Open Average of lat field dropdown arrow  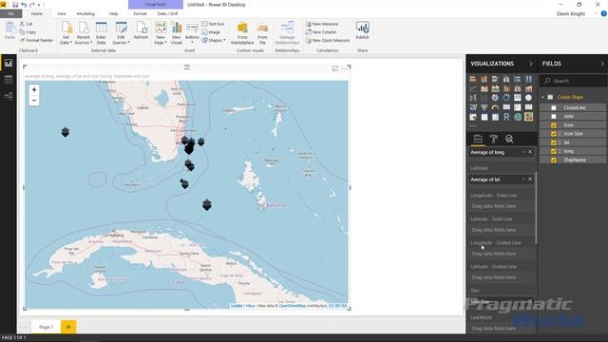click(523, 180)
